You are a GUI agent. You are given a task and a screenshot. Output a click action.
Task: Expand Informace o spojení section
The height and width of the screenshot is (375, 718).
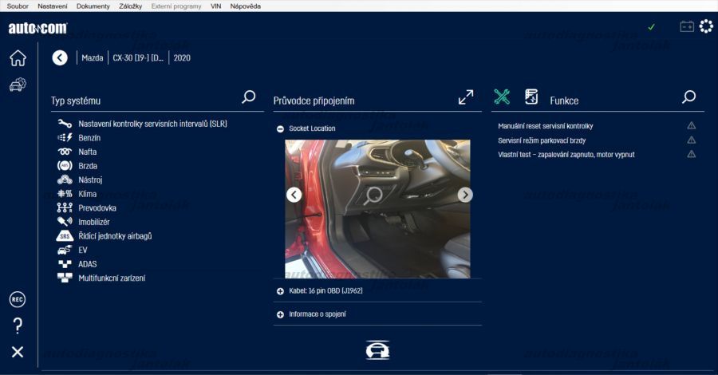(x=280, y=314)
